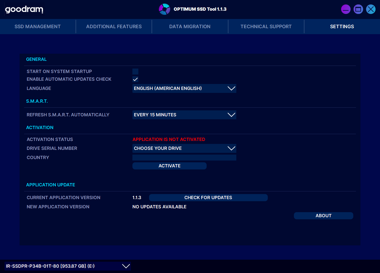This screenshot has height=273, width=380.
Task: Click the Activate button
Action: 170,166
